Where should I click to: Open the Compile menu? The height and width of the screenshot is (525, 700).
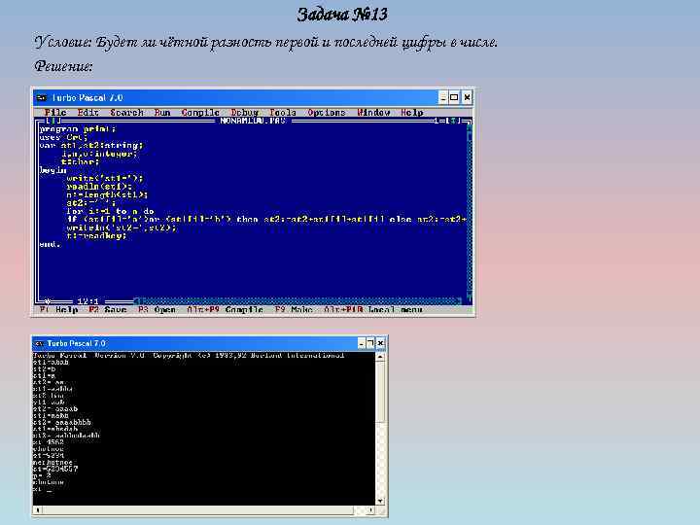pos(200,113)
